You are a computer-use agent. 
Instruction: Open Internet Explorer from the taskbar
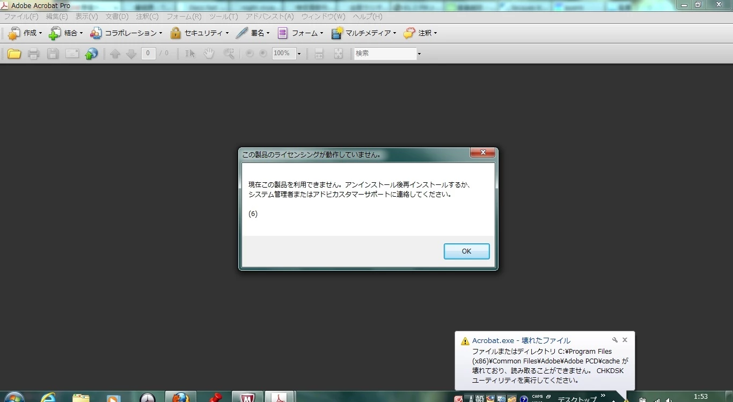pyautogui.click(x=48, y=398)
